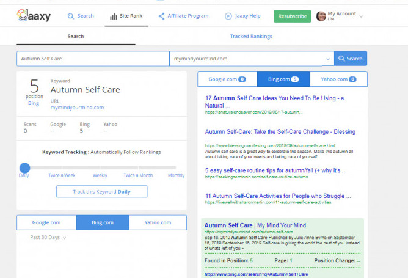This screenshot has height=278, width=408.
Task: Click the green Resubscribe button
Action: click(292, 16)
